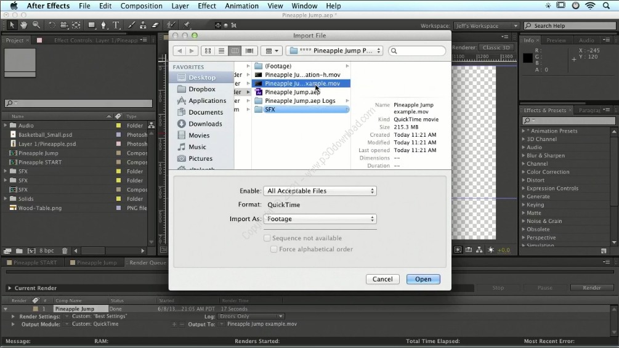Select the Eraser tool

click(x=155, y=25)
